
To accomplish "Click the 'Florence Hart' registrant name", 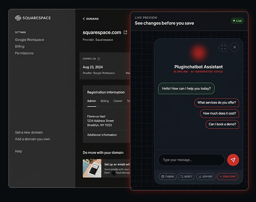I will pyautogui.click(x=96, y=117).
